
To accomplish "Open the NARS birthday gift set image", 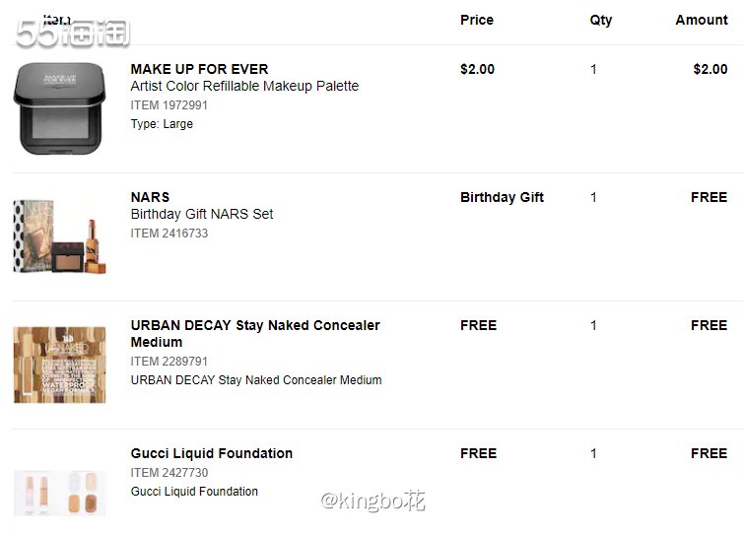I will click(x=60, y=236).
